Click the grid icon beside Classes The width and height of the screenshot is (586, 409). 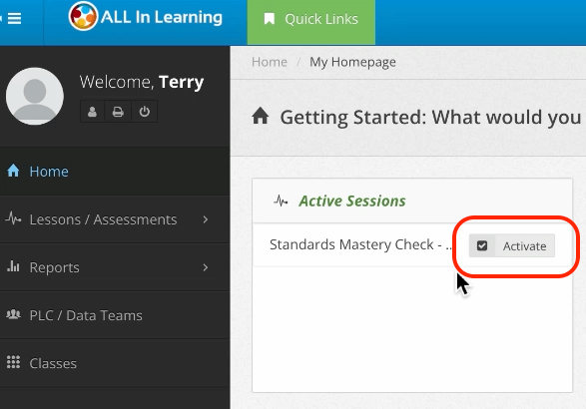click(x=13, y=362)
